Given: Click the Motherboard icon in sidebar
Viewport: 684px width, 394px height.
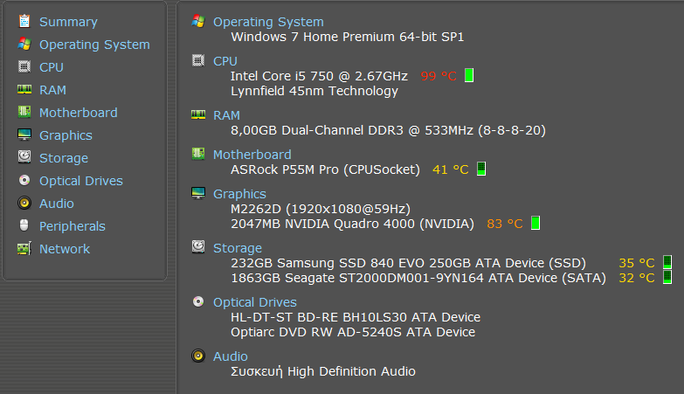Looking at the screenshot, I should 24,112.
